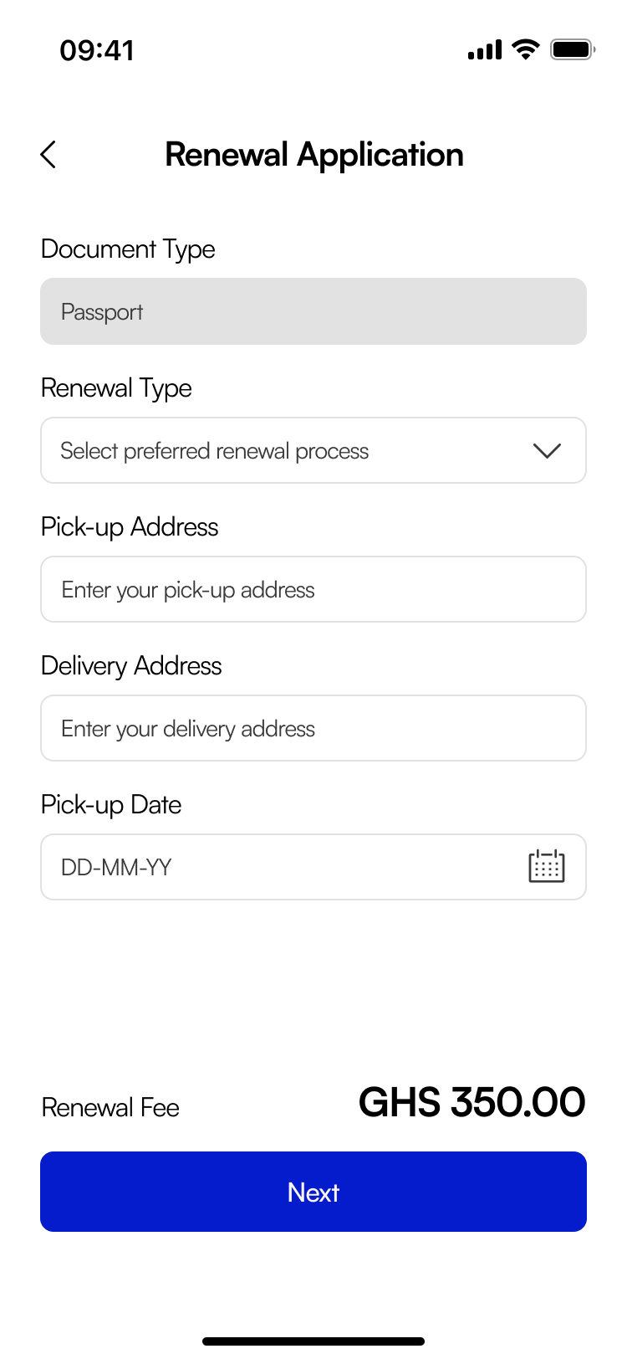Click the disabled Passport document type field

pyautogui.click(x=313, y=311)
